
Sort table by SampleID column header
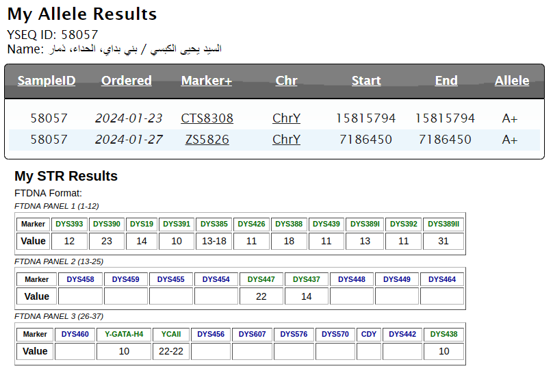pos(47,81)
